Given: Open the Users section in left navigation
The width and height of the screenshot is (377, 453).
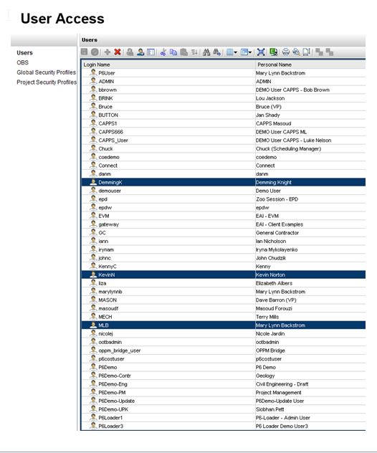Looking at the screenshot, I should (24, 53).
